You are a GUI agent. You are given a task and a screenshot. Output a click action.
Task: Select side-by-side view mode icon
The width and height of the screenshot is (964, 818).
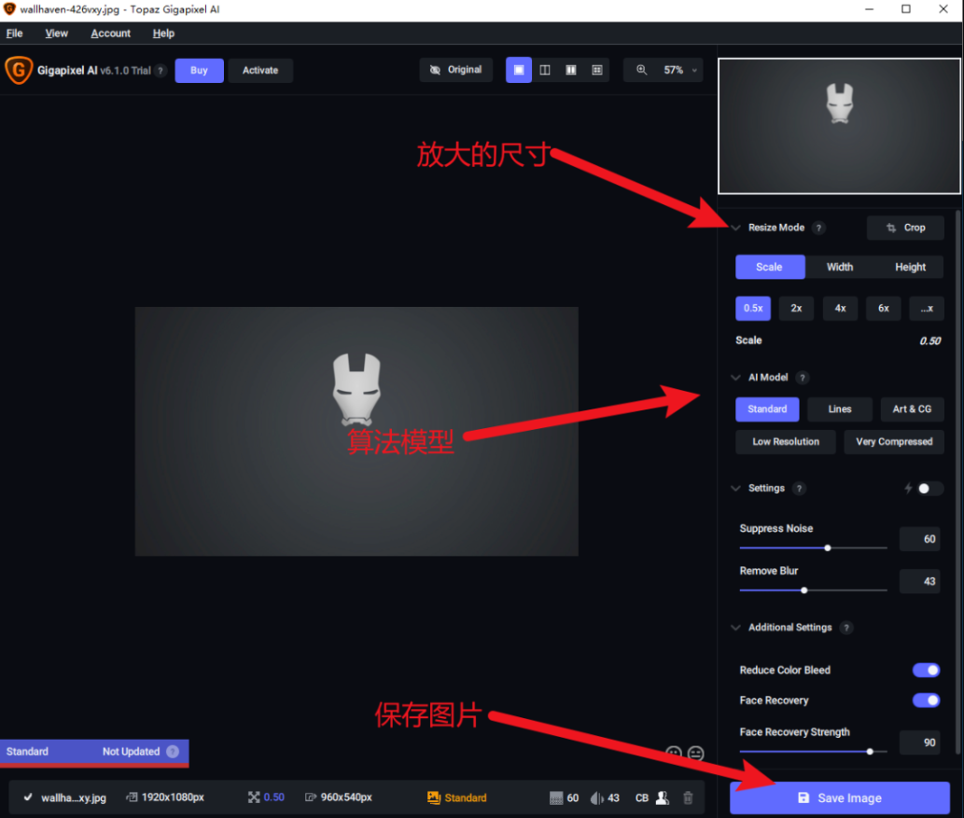tap(571, 70)
